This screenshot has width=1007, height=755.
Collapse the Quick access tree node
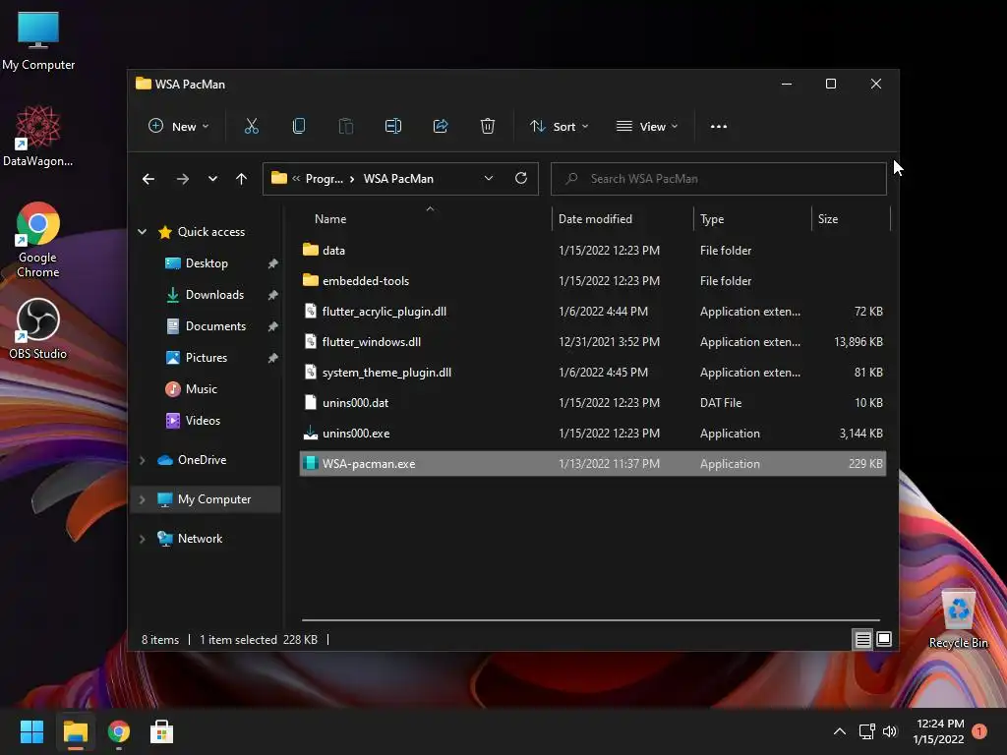142,232
